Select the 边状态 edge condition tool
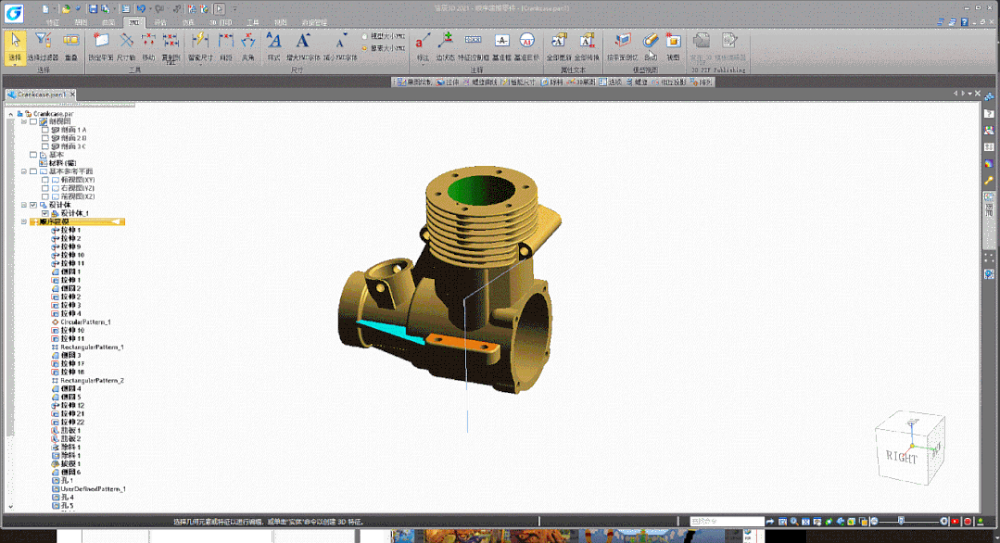Screen dimensions: 1000x543 445,46
